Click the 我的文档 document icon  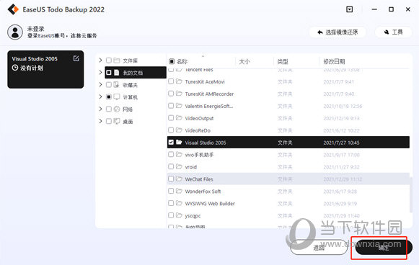(117, 73)
